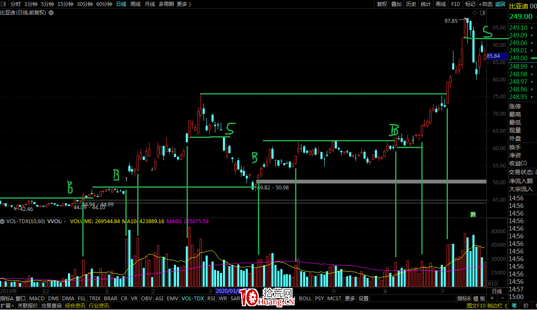Switch to 60分钟 period
The height and width of the screenshot is (310, 537).
coord(104,4)
